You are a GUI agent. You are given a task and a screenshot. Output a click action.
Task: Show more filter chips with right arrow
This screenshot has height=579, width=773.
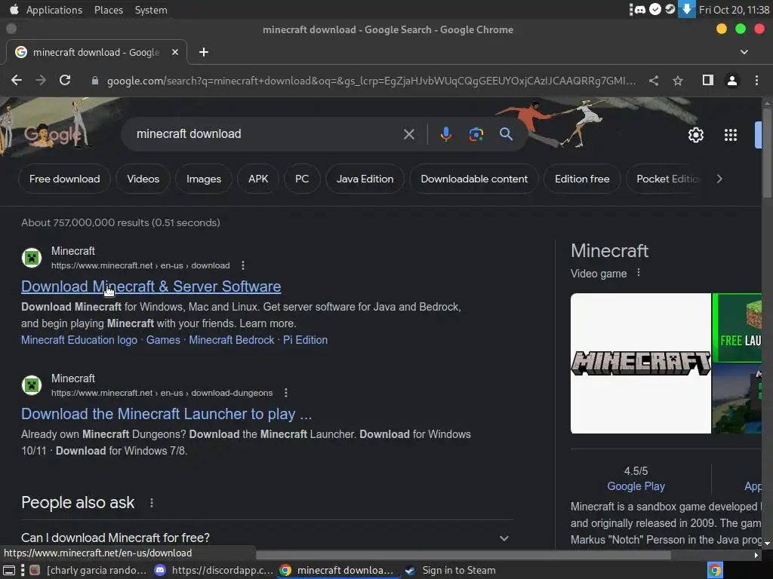tap(719, 179)
